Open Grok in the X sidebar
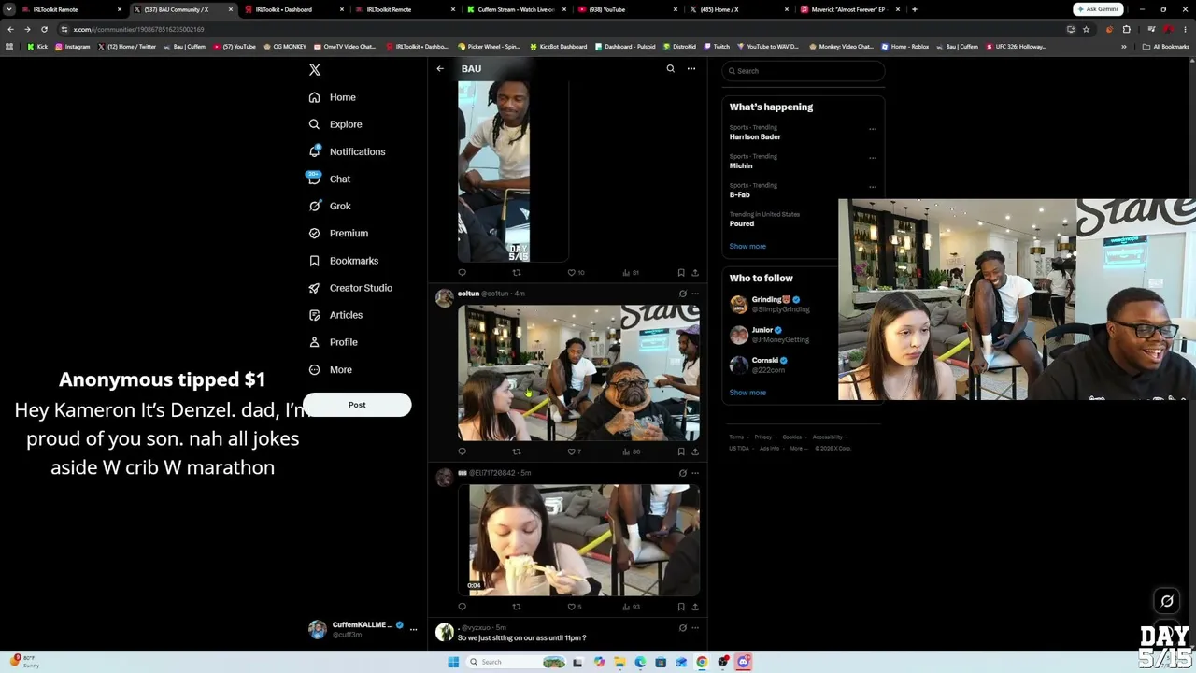This screenshot has width=1196, height=673. pyautogui.click(x=329, y=206)
